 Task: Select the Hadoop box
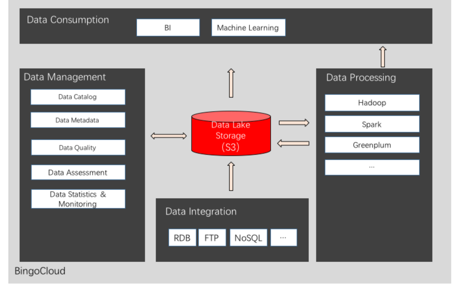(372, 103)
